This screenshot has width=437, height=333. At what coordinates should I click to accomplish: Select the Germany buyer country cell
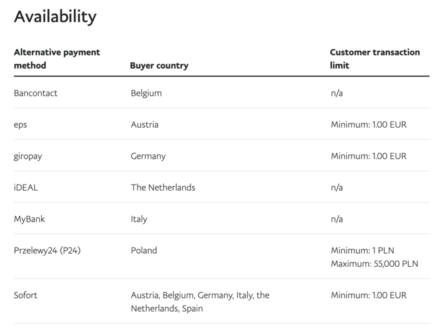pyautogui.click(x=148, y=156)
